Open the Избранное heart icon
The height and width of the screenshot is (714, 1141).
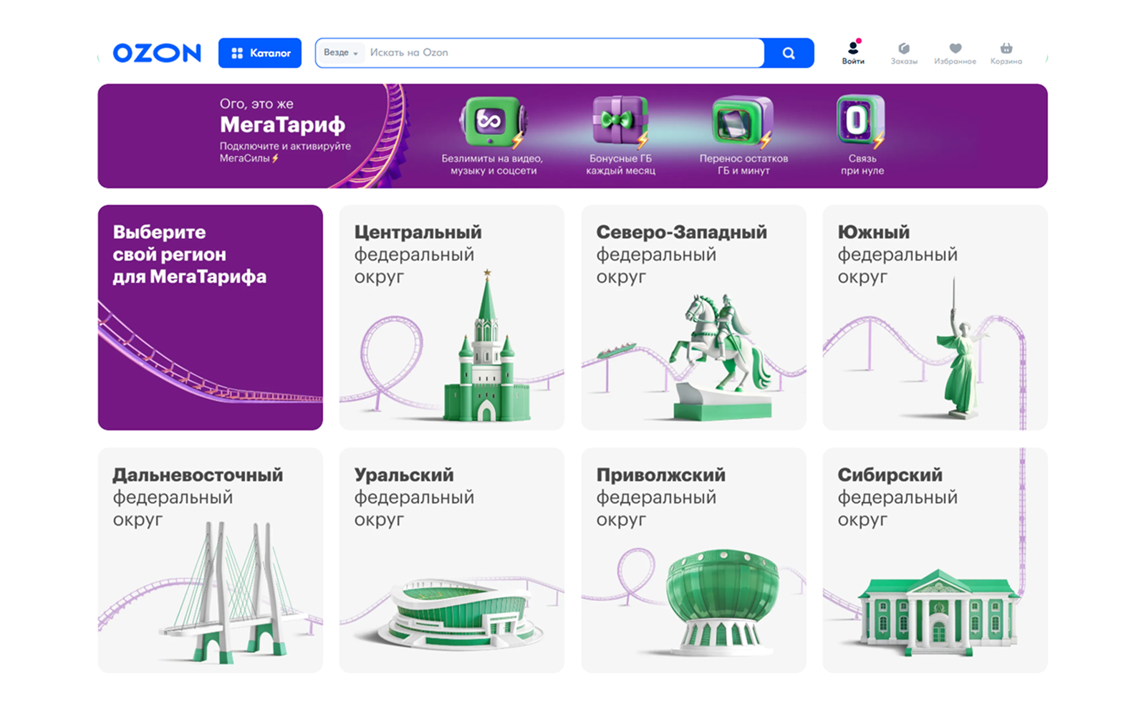pos(955,53)
